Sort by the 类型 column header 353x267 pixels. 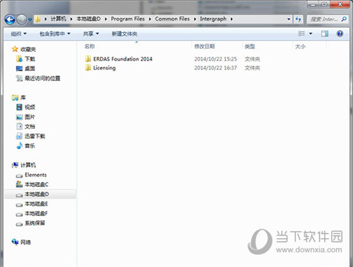click(x=250, y=47)
